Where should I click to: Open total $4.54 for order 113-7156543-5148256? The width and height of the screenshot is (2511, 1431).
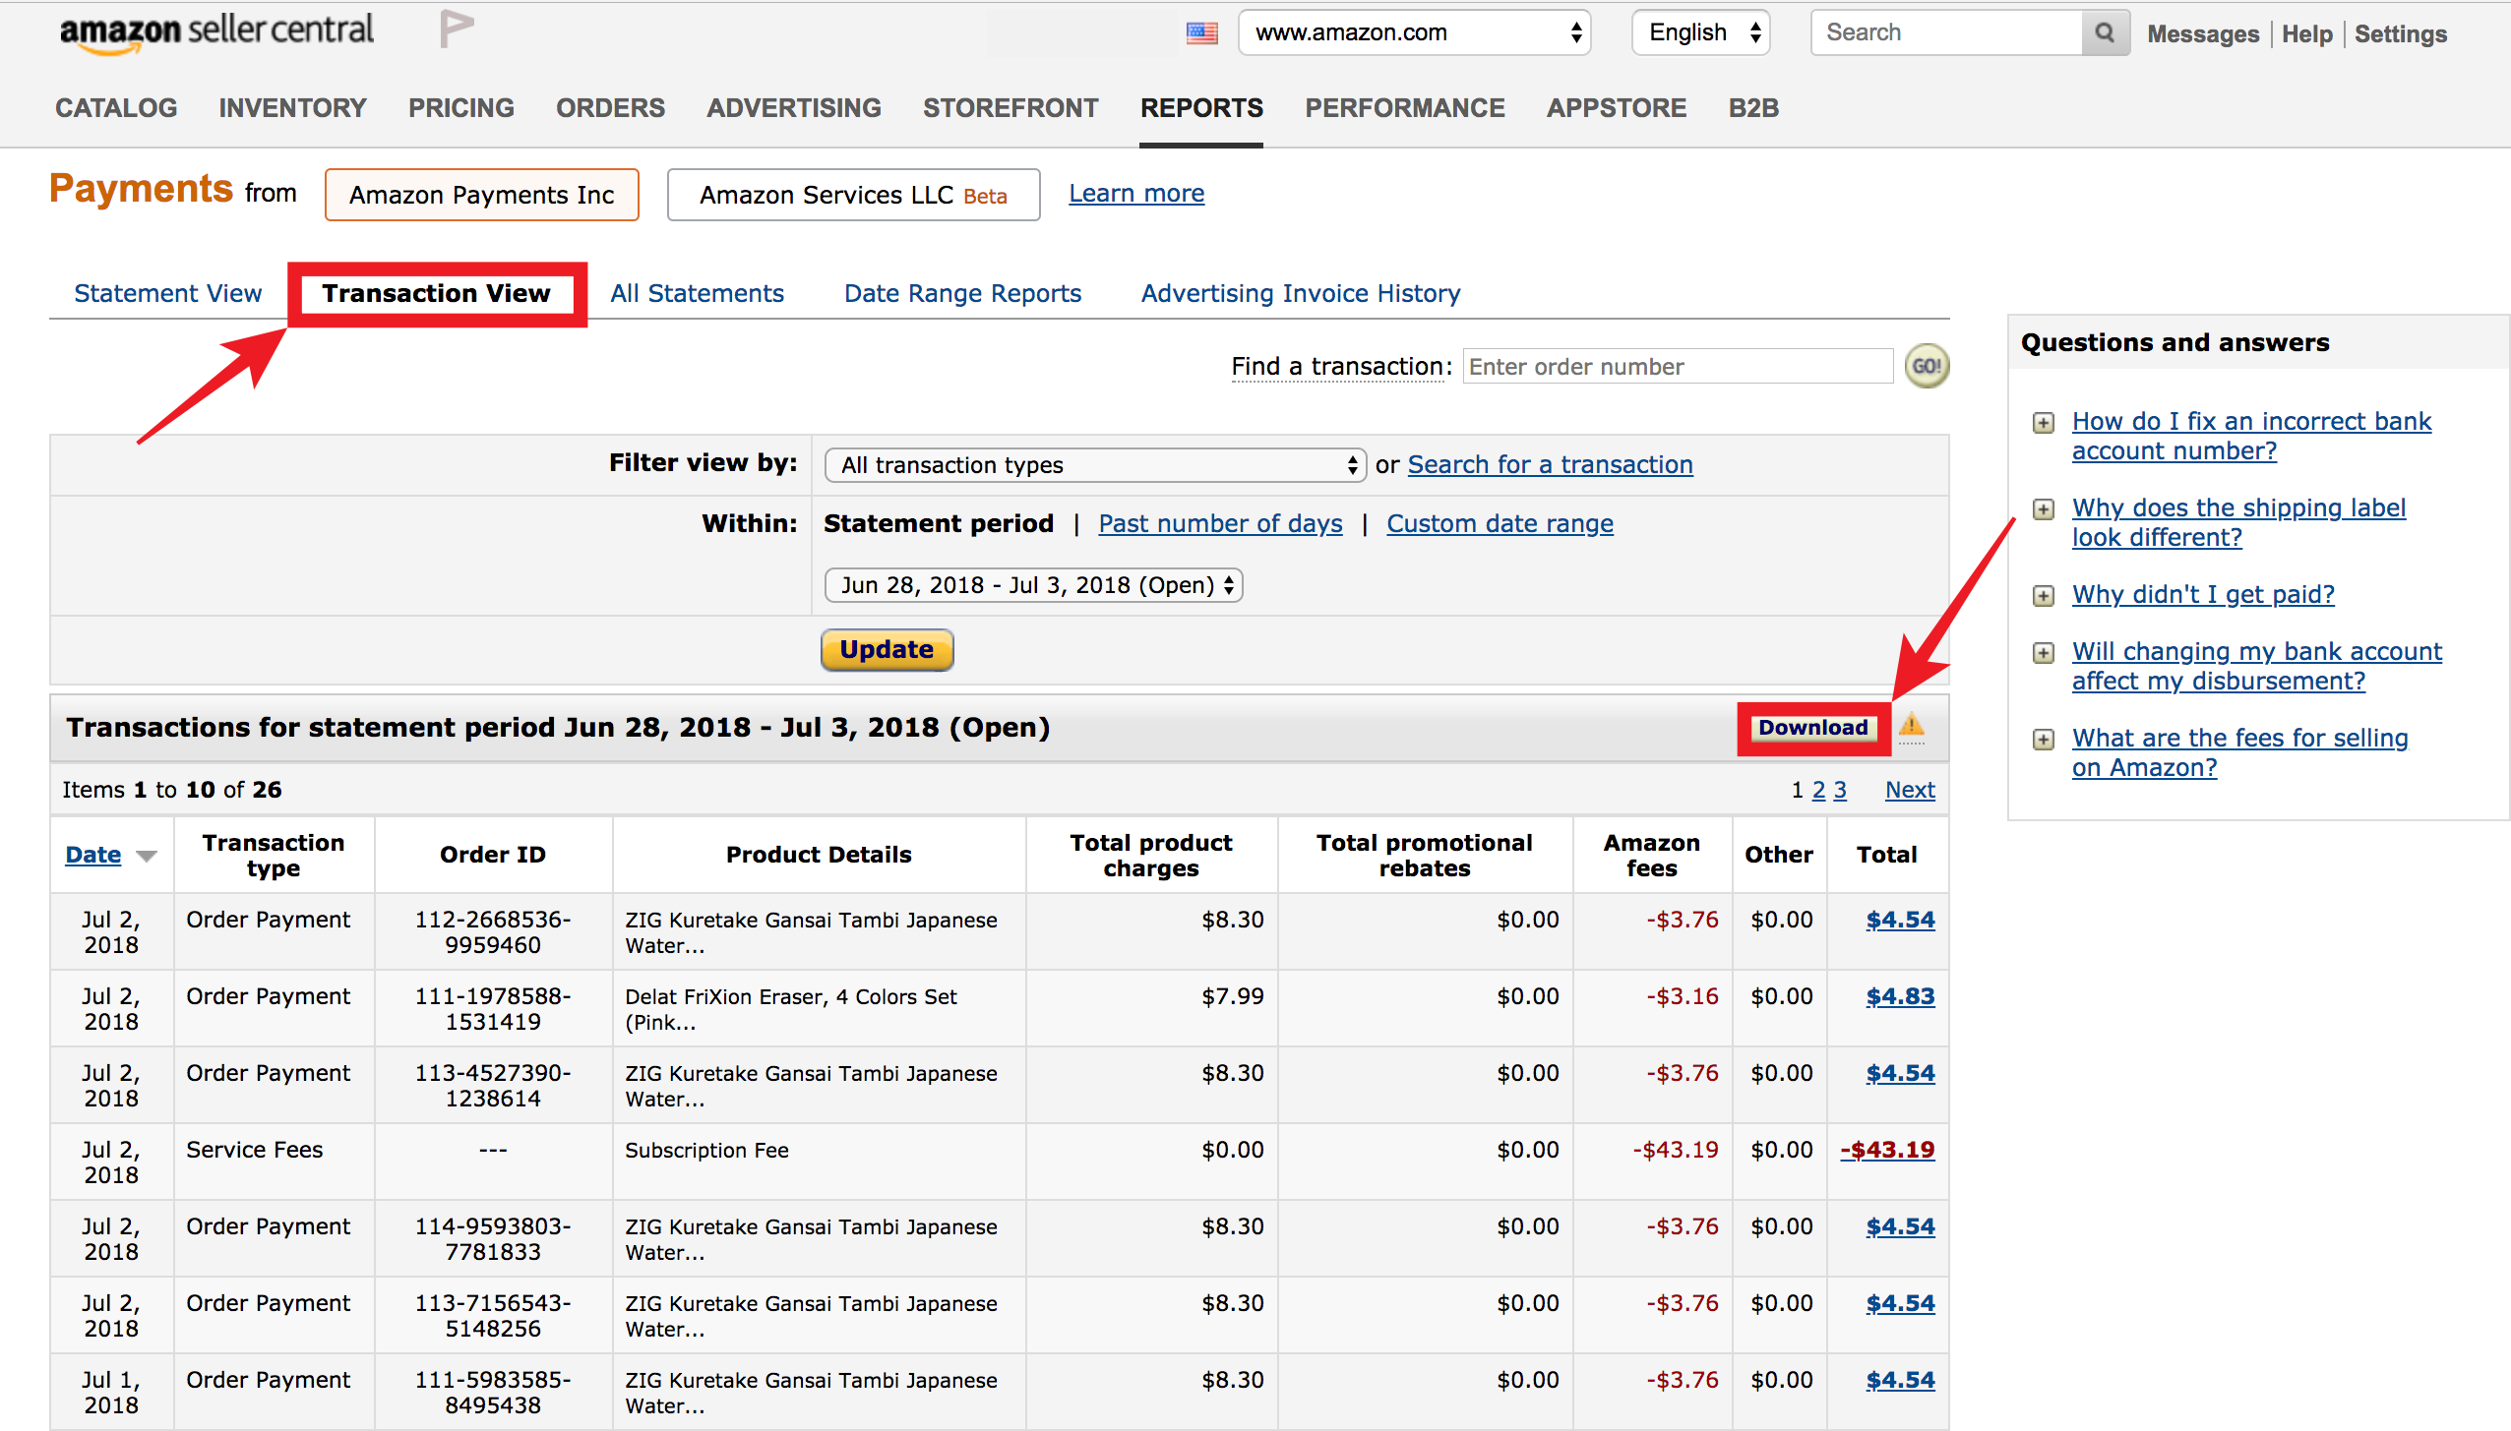click(1900, 1303)
